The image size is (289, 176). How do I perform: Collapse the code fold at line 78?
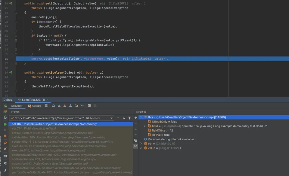[16, 22]
